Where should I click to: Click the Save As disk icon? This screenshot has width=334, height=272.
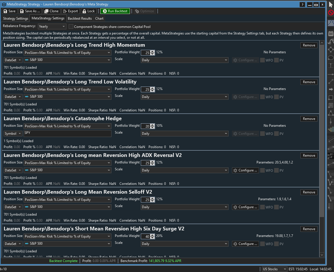tap(22, 11)
